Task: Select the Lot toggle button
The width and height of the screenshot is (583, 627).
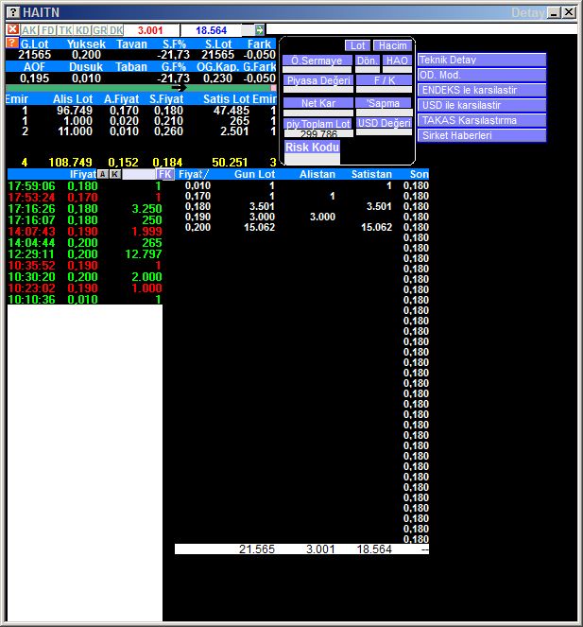Action: tap(357, 45)
